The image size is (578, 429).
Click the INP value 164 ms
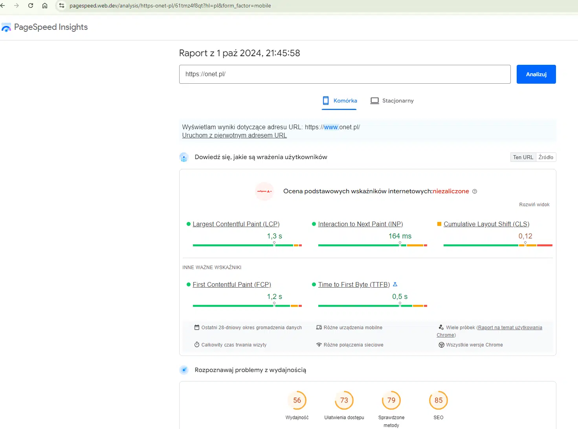pos(400,236)
